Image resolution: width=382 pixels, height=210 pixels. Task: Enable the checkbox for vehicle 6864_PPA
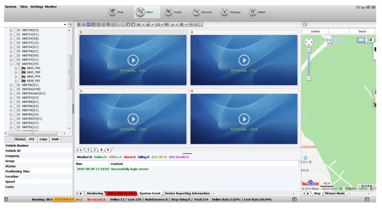click(x=19, y=77)
